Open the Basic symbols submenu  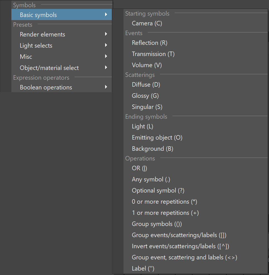coord(61,15)
